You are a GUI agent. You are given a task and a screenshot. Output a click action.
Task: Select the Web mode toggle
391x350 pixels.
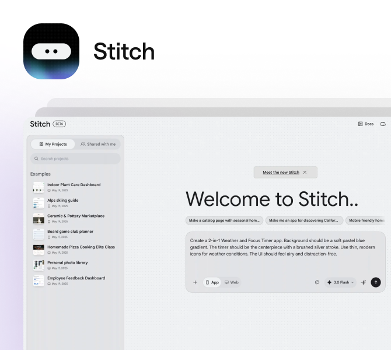232,282
